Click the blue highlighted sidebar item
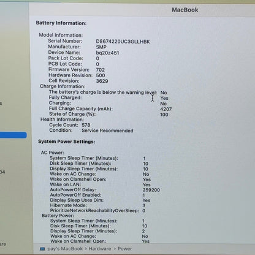 (13, 135)
